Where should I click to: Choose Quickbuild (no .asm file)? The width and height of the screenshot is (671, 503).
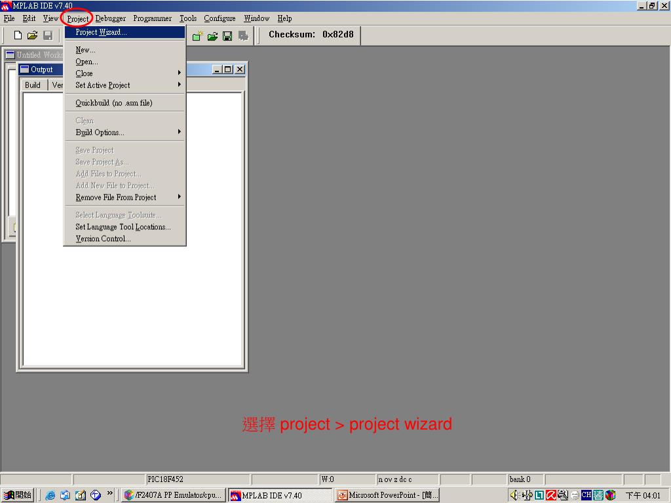(125, 103)
